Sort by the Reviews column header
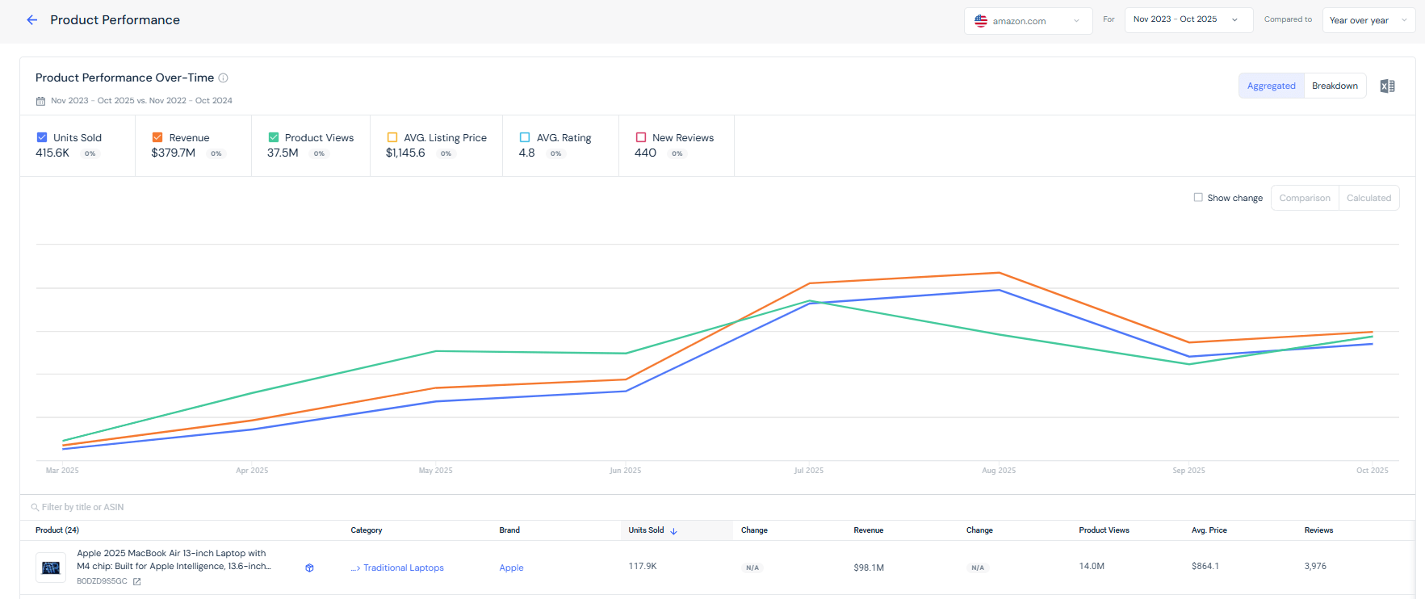The width and height of the screenshot is (1425, 599). [x=1318, y=530]
